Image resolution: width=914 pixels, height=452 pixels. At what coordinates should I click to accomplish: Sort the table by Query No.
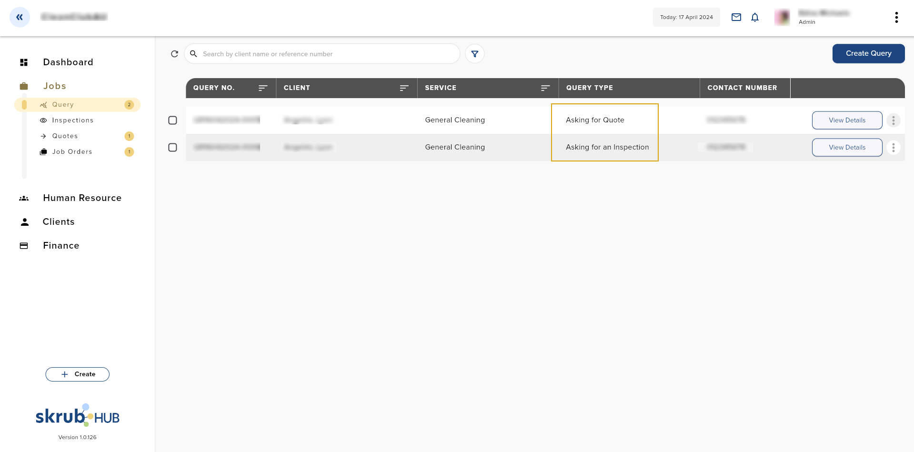[x=262, y=88]
